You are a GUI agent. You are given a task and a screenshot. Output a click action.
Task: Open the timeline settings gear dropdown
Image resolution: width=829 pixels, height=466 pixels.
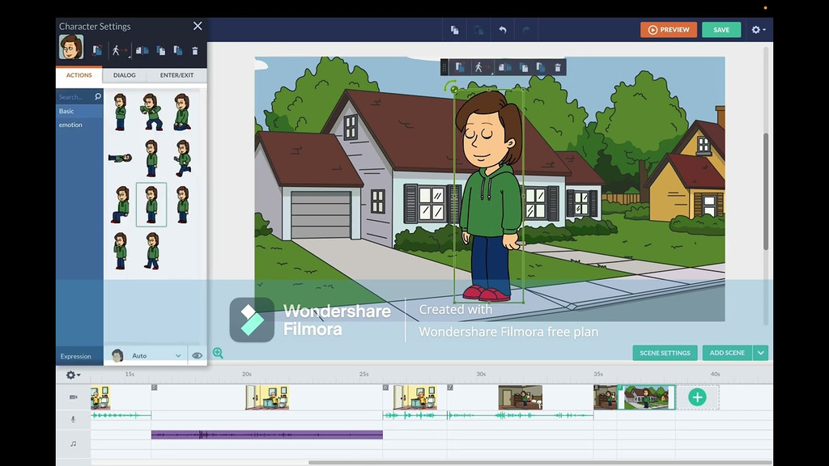click(x=73, y=375)
